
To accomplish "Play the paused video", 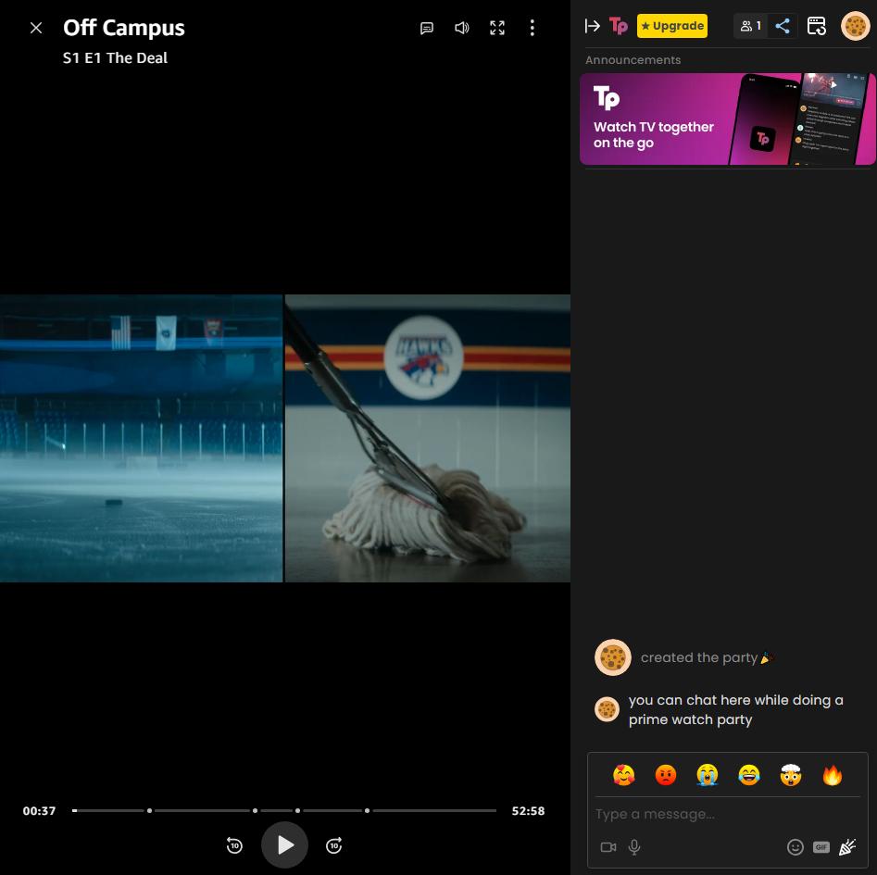I will pyautogui.click(x=284, y=844).
